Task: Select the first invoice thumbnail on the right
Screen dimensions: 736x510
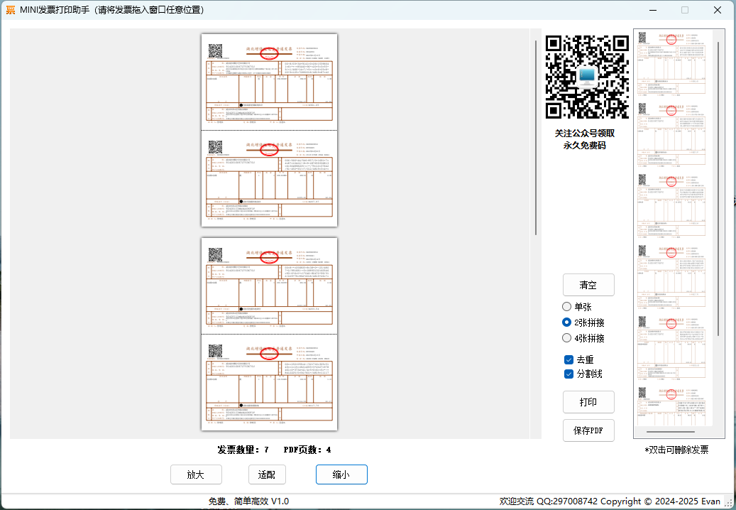Action: (671, 60)
